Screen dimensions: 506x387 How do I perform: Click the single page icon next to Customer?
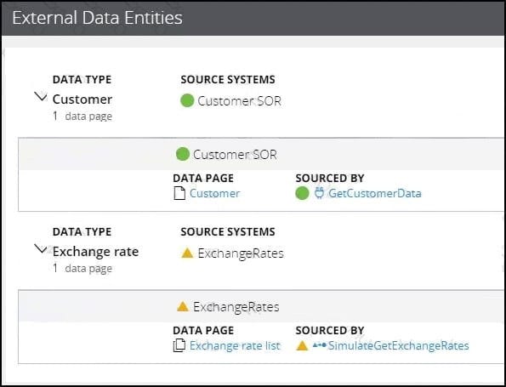tap(179, 193)
